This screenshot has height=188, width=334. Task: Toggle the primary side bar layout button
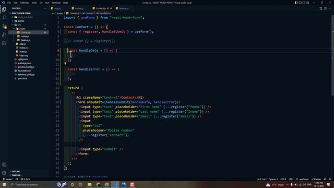(x=296, y=3)
